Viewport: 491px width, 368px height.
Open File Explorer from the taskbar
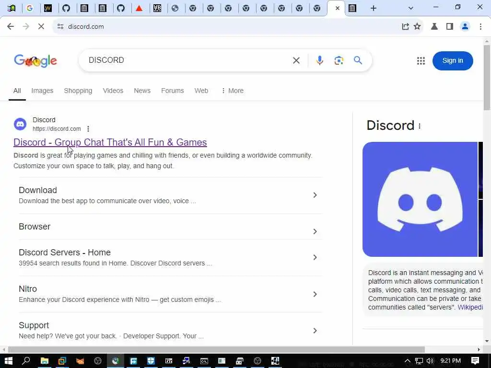45,361
